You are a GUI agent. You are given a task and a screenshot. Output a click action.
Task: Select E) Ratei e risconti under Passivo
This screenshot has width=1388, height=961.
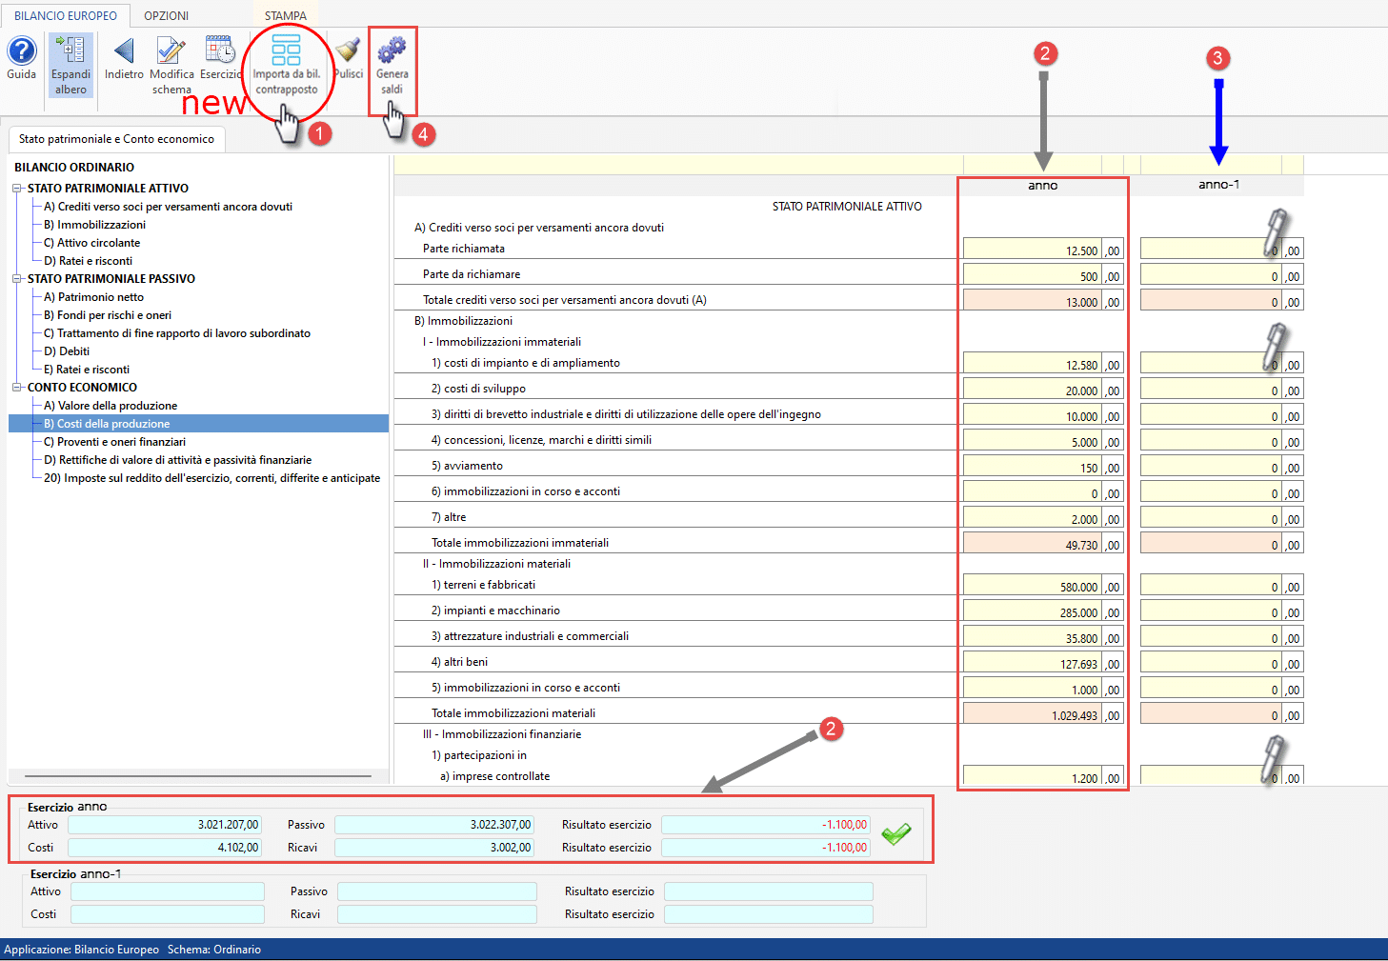click(87, 370)
